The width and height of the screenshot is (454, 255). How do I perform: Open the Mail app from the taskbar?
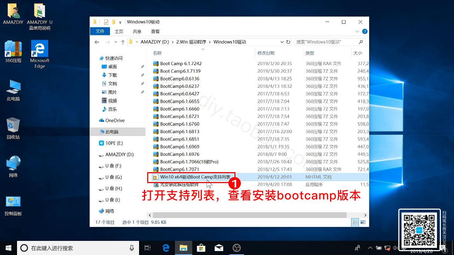[219, 248]
